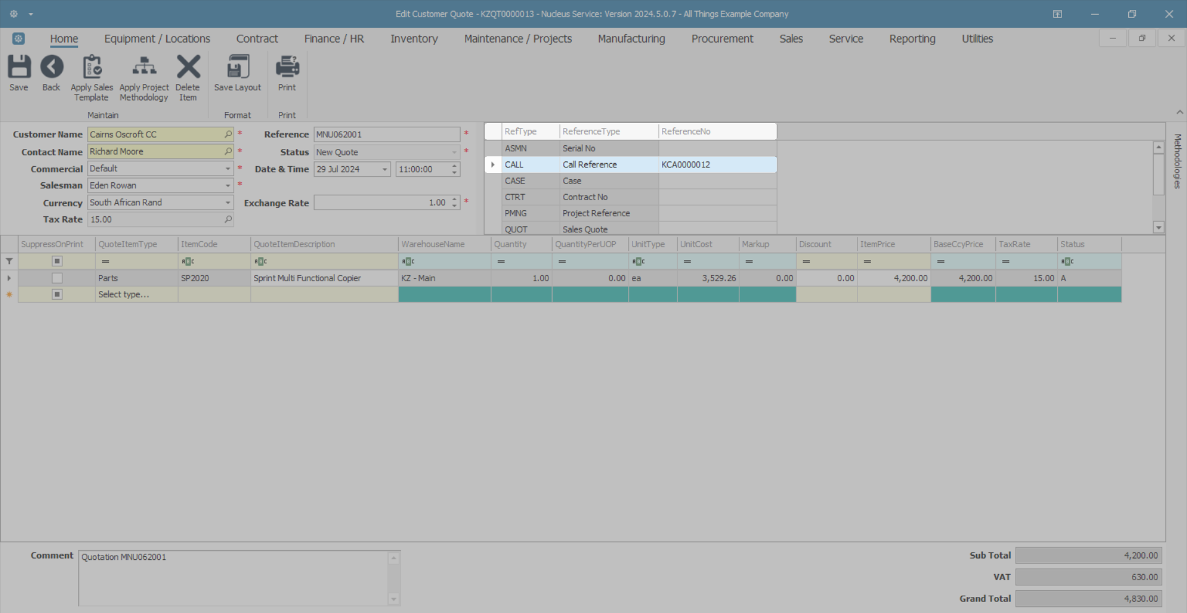The width and height of the screenshot is (1187, 613).
Task: Open the date picker dropdown
Action: [385, 169]
